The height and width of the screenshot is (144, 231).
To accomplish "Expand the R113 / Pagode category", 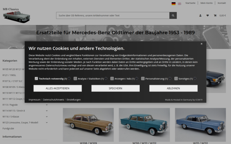I will point(47,105).
